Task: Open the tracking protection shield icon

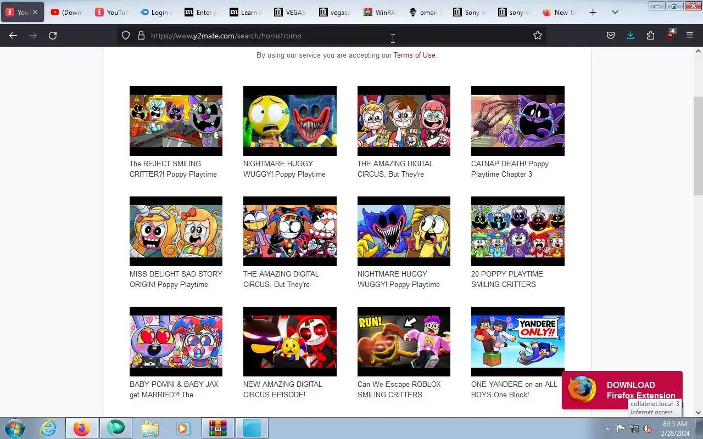Action: pyautogui.click(x=126, y=36)
